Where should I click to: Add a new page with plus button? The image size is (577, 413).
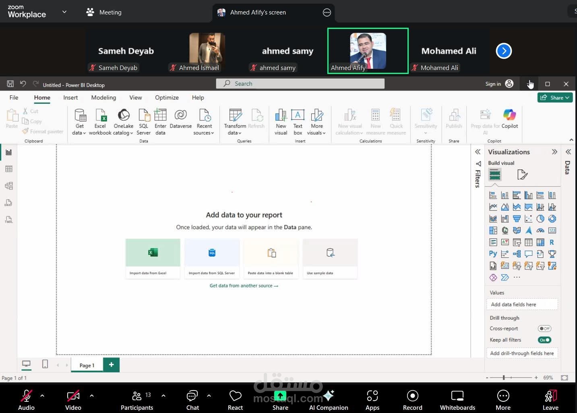(x=112, y=365)
